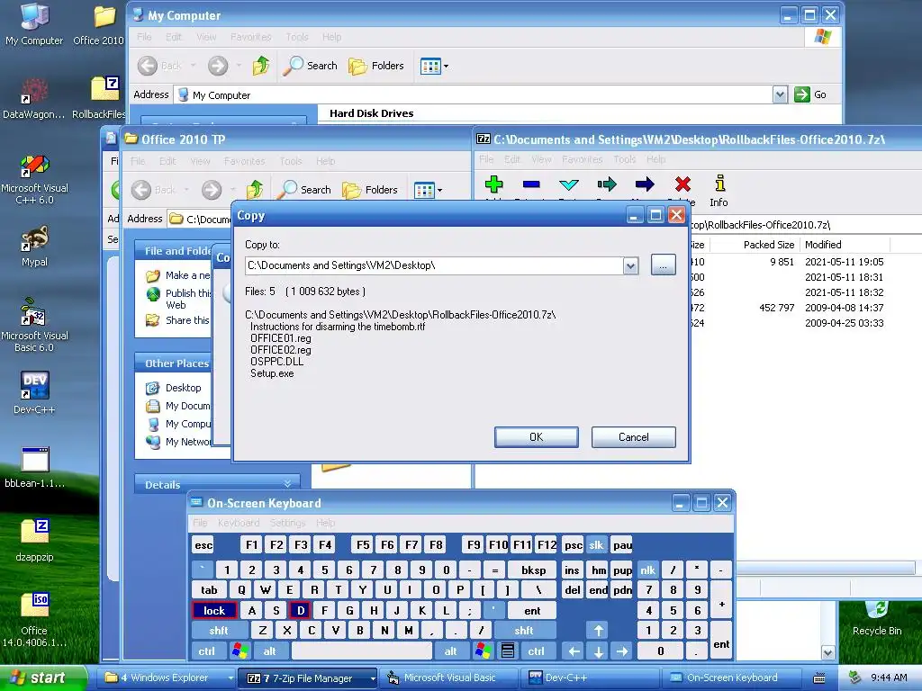Image resolution: width=922 pixels, height=691 pixels.
Task: Toggle the caps lock key on On-Screen Keyboard
Action: (x=214, y=611)
